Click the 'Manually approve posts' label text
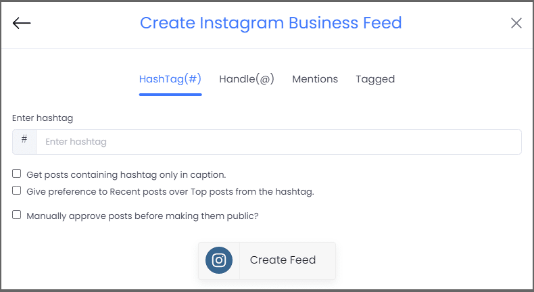 (143, 216)
